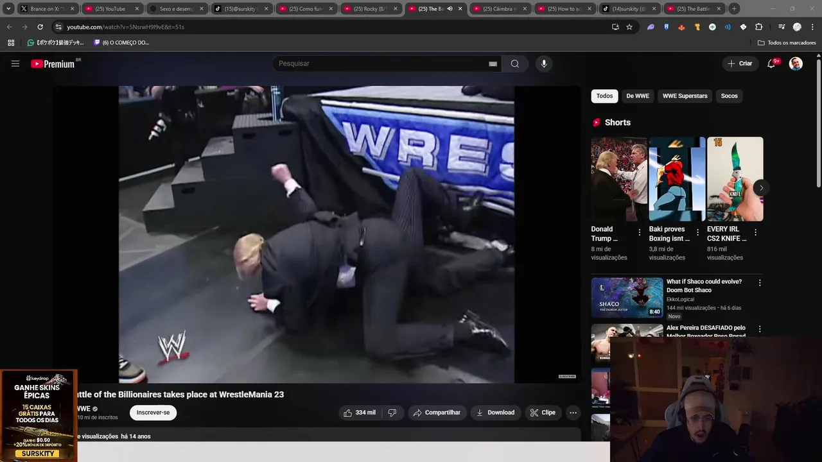View site information icon in address bar
822x462 pixels.
pos(58,27)
